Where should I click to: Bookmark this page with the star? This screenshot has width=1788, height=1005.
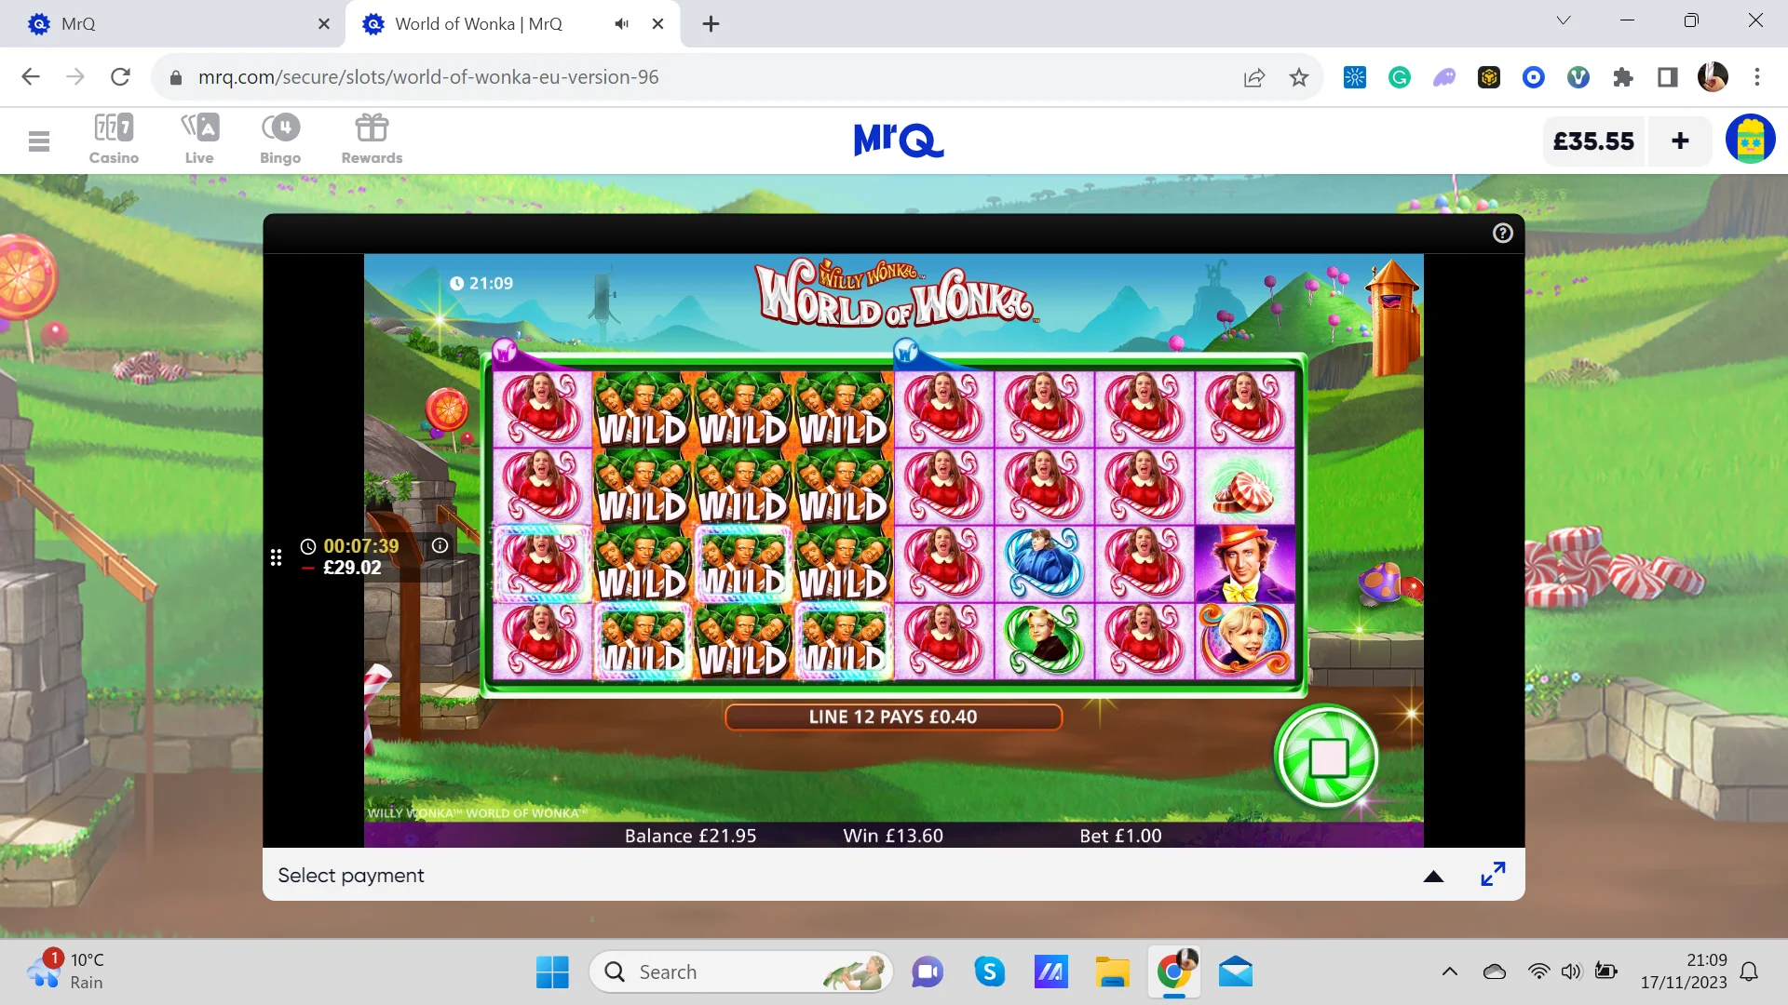click(1299, 77)
